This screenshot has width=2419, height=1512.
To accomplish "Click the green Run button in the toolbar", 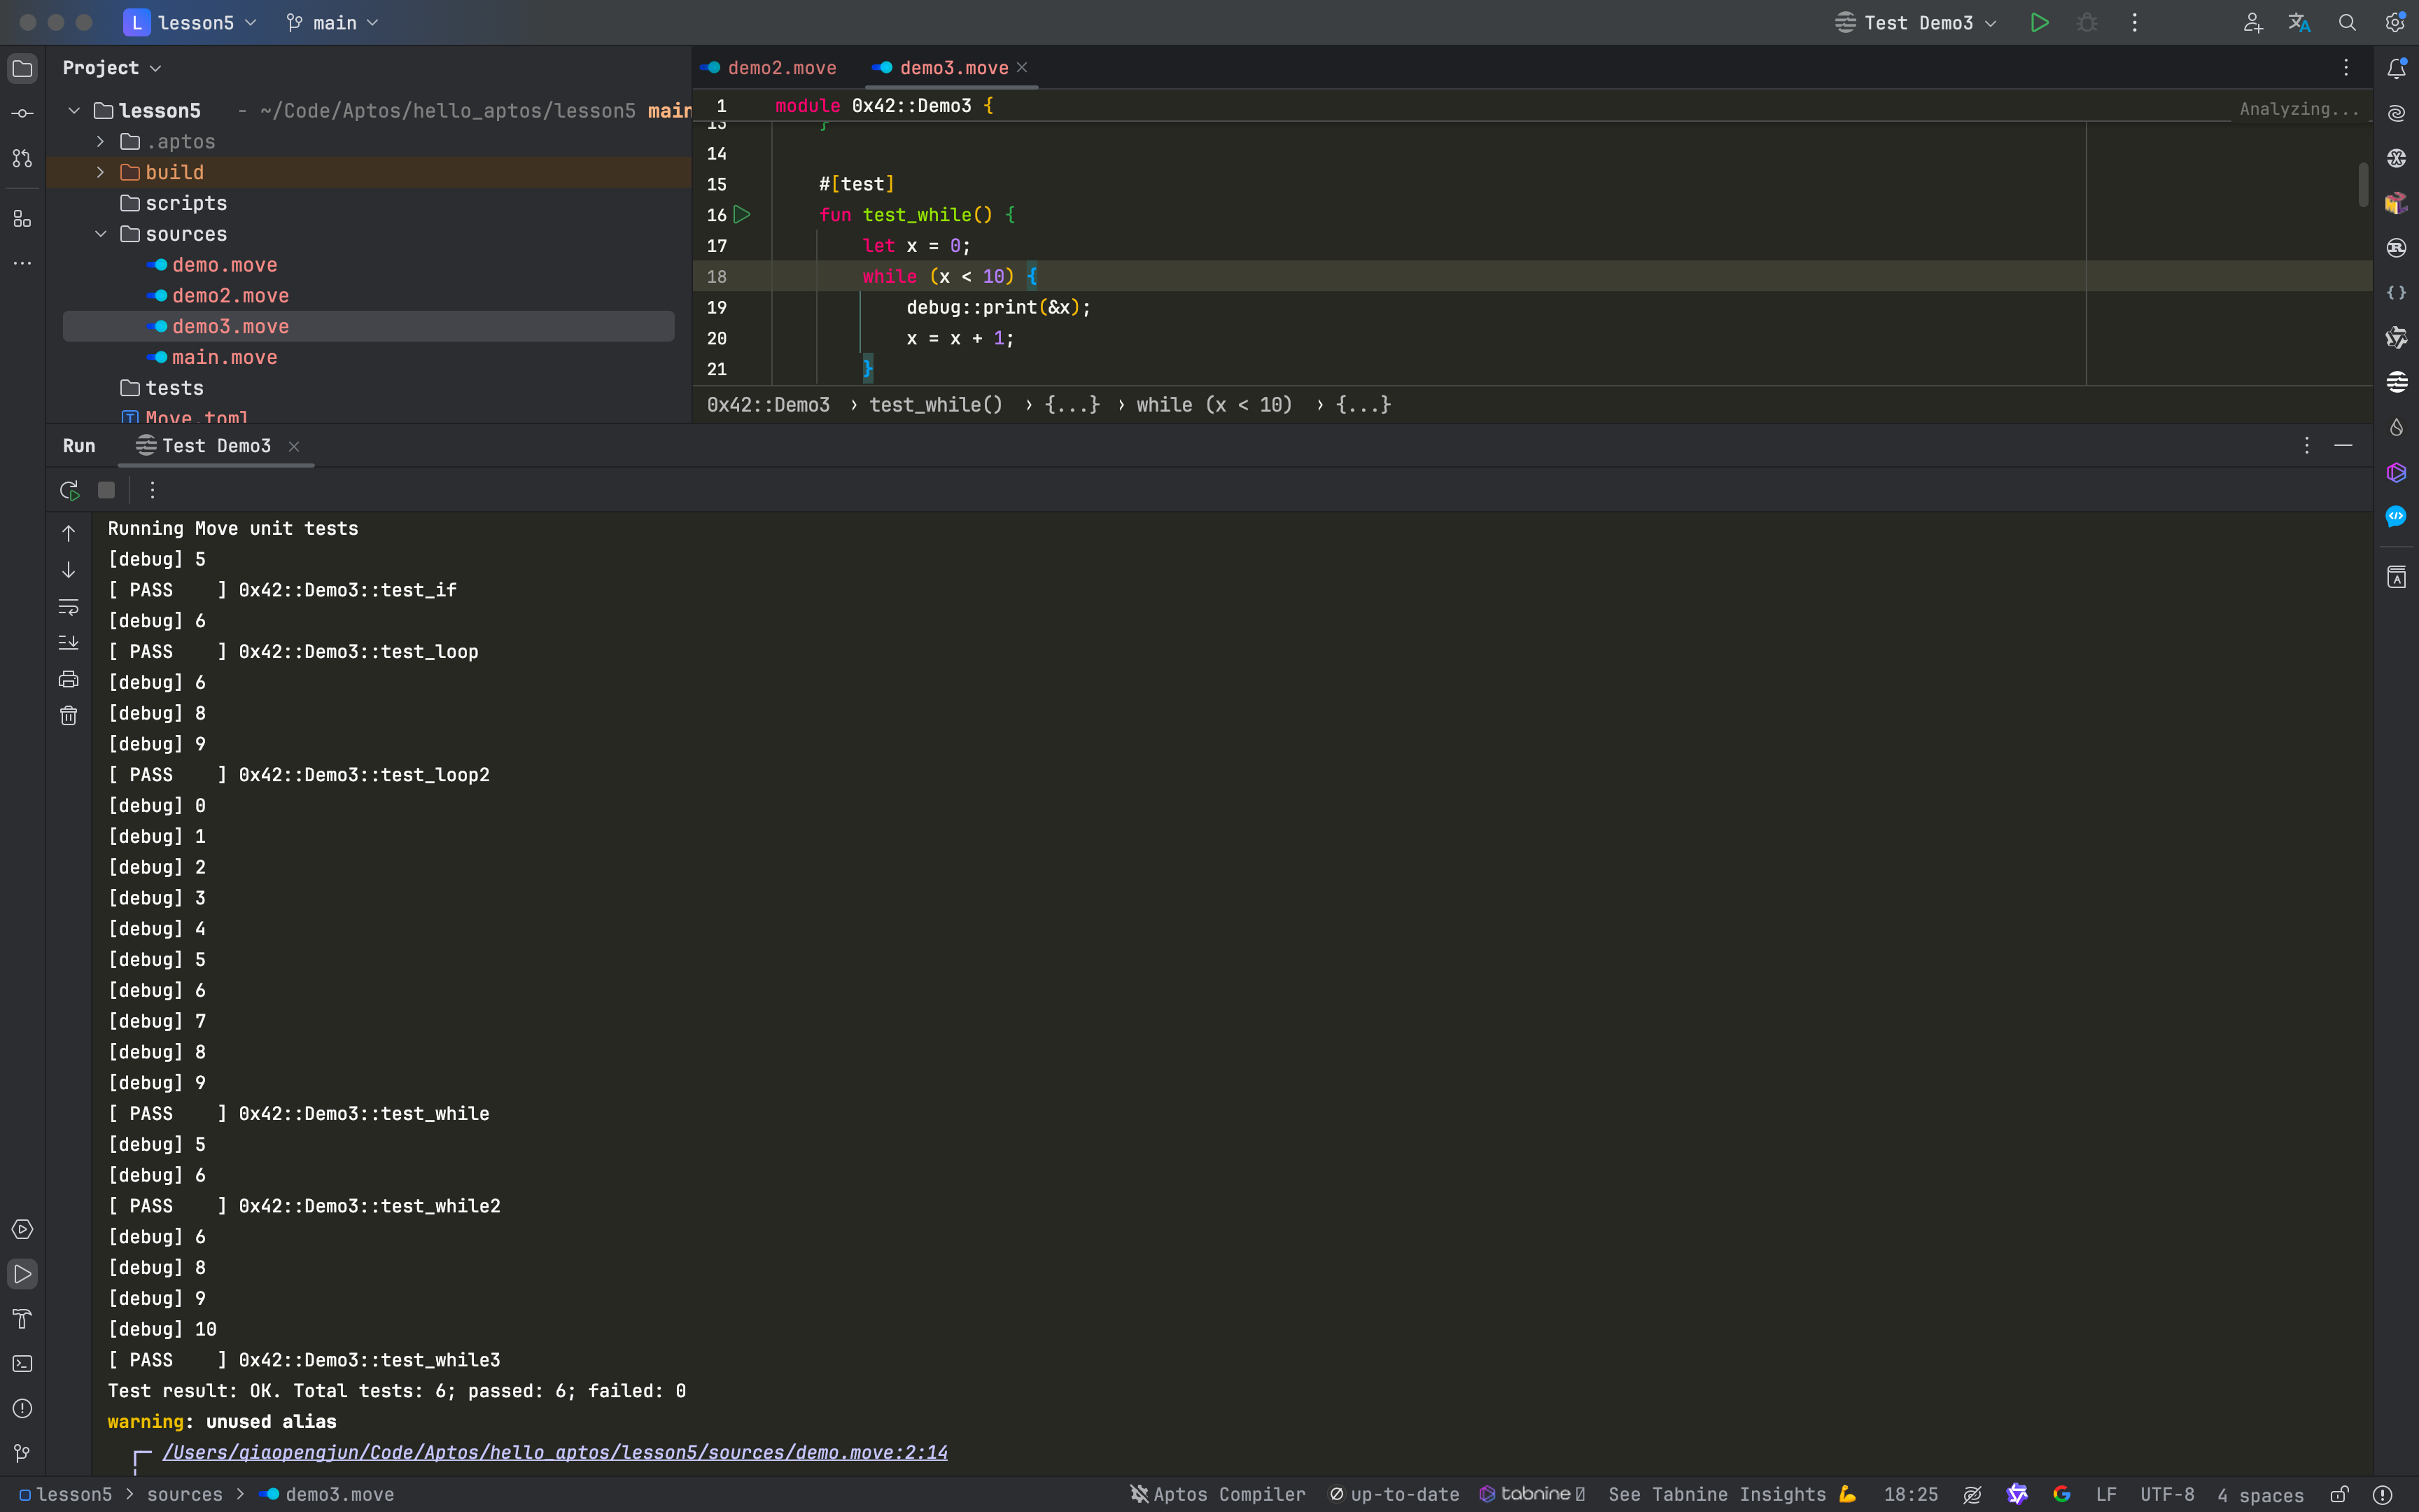I will point(2039,22).
